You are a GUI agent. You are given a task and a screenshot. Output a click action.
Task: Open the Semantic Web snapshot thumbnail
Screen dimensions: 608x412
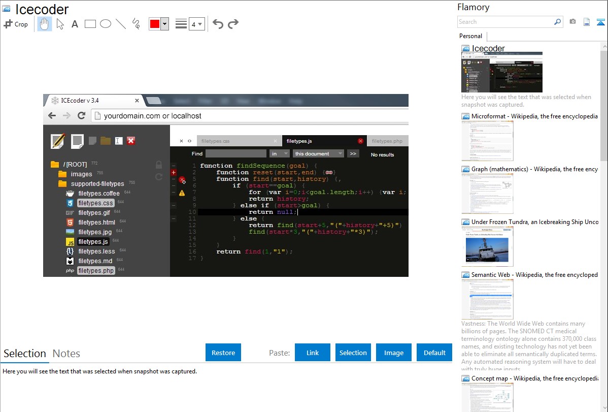point(487,299)
